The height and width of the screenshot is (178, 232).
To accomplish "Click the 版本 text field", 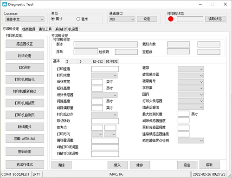I will [x=106, y=45].
